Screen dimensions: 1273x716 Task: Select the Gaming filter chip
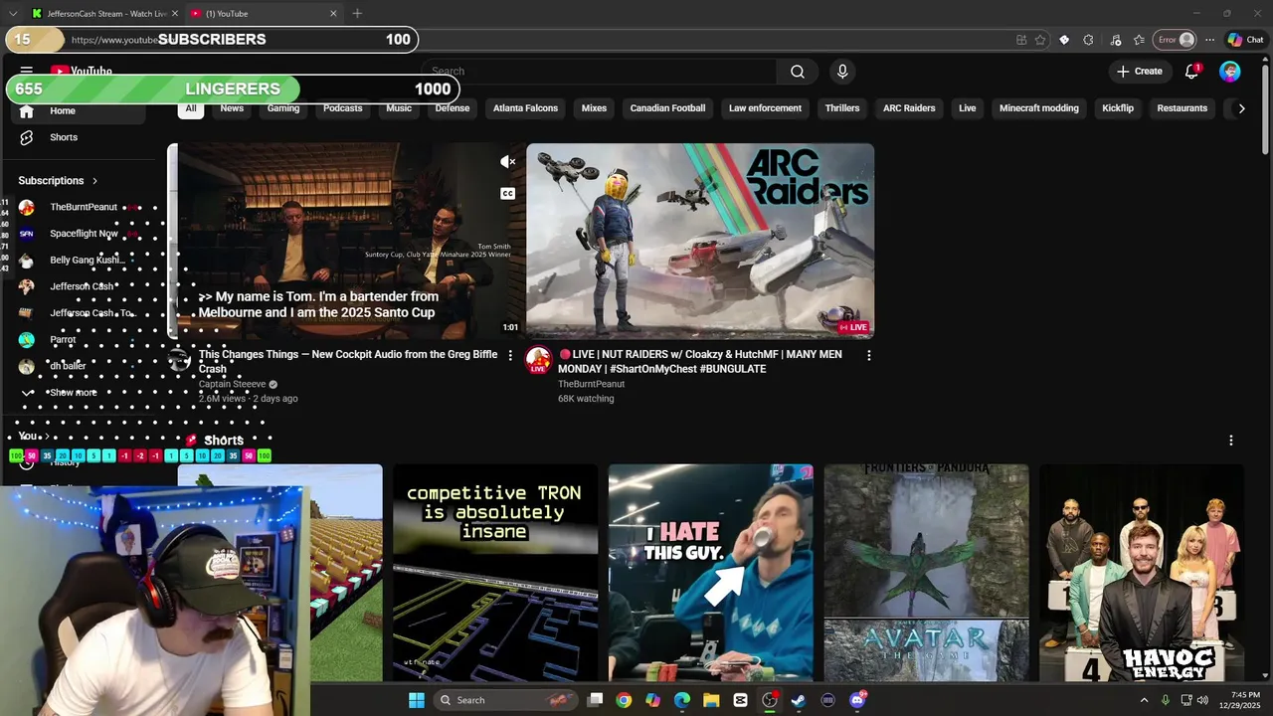tap(283, 108)
